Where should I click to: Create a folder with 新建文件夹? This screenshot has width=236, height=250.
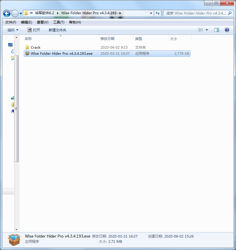click(57, 30)
